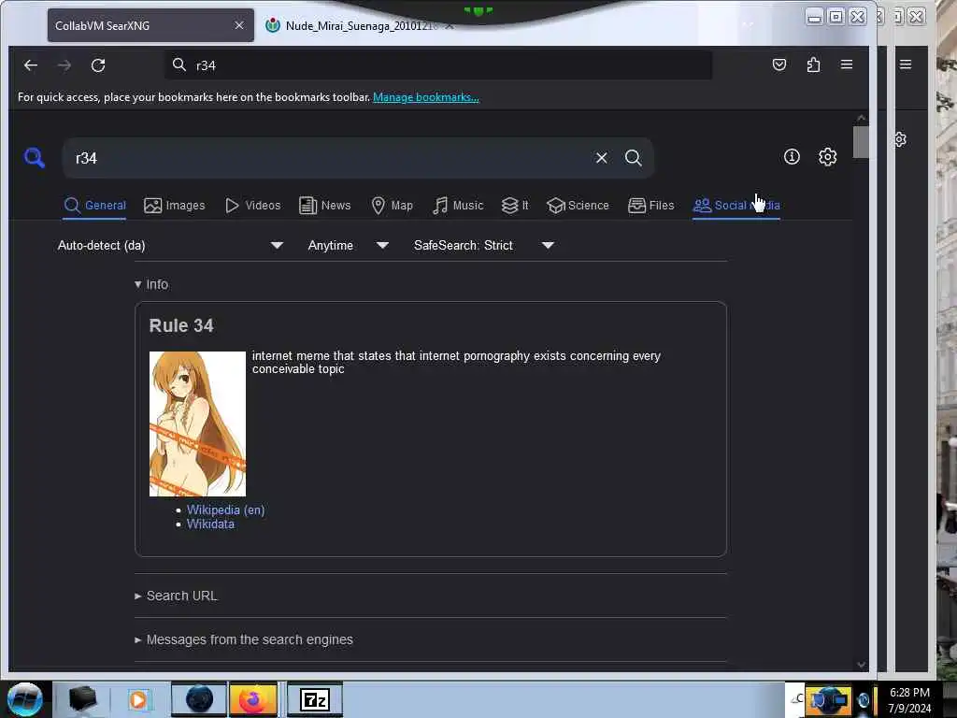Expand the Search URL section
The width and height of the screenshot is (957, 718).
[x=176, y=596]
